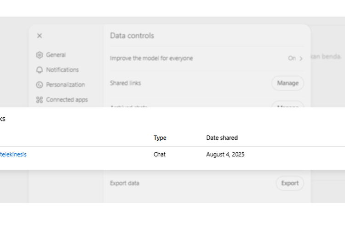Screen dimensions: 345x230
Task: Click the Export button for Export data
Action: click(290, 183)
